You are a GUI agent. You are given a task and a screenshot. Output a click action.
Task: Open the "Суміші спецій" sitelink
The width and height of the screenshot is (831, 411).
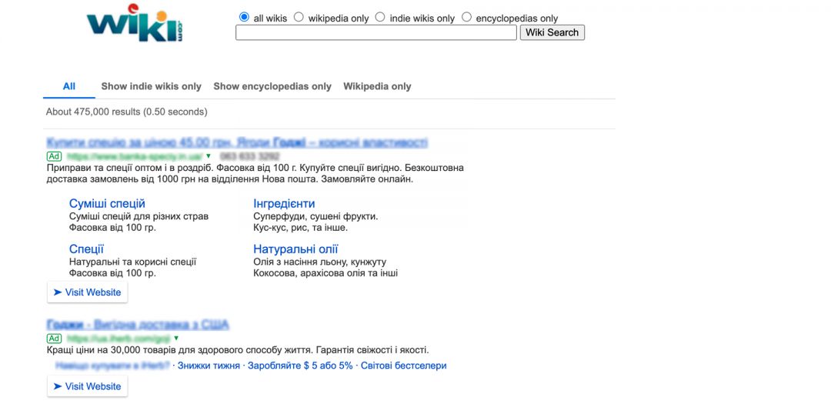pyautogui.click(x=107, y=204)
